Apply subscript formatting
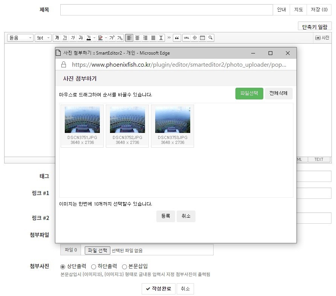This screenshot has height=296, width=336. pyautogui.click(x=120, y=38)
